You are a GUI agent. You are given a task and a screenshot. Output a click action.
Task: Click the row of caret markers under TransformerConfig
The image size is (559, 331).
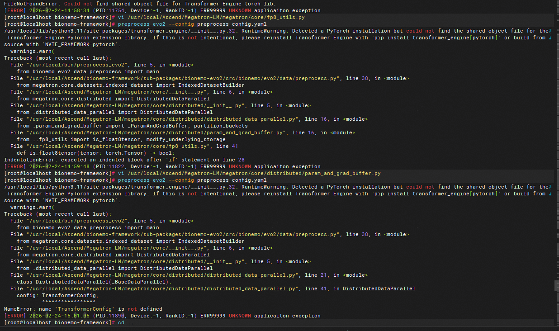pyautogui.click(x=69, y=302)
